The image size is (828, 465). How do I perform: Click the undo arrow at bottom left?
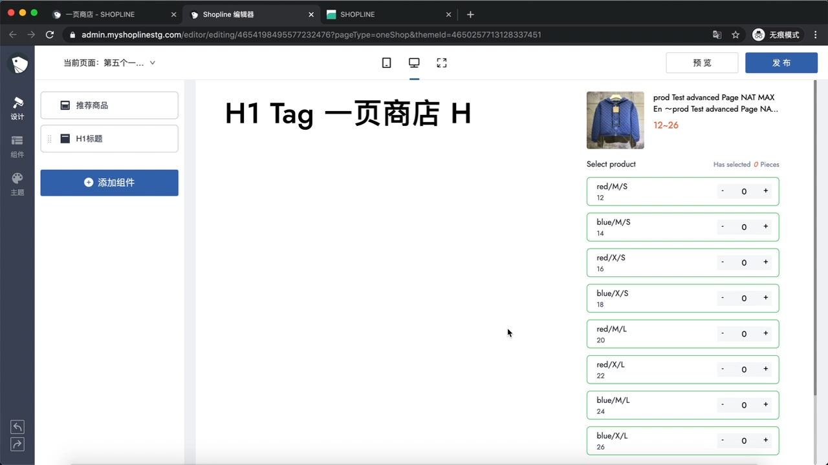pyautogui.click(x=17, y=426)
